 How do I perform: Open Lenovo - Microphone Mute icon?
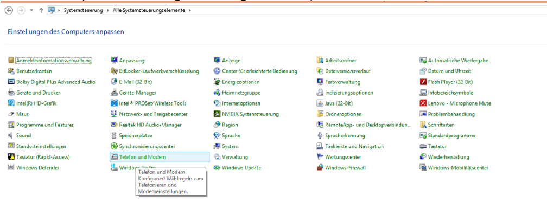pos(423,103)
